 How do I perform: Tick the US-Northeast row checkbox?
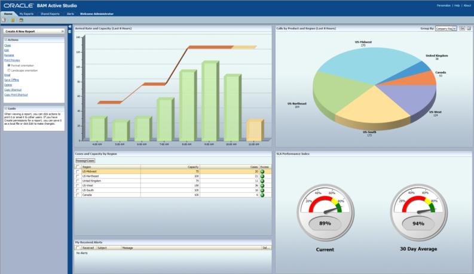(78, 176)
